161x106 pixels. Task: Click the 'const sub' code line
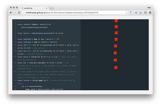pos(48,52)
